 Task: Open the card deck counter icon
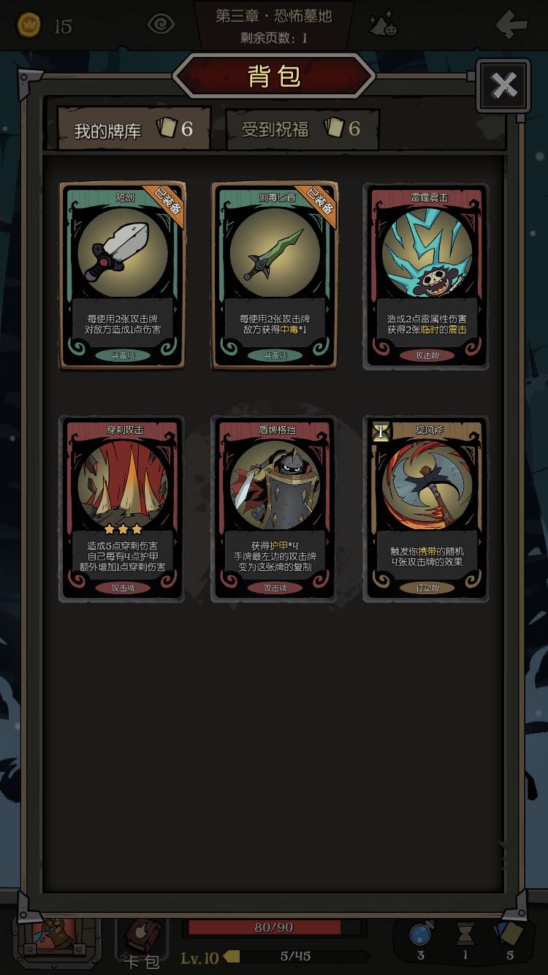(x=509, y=933)
